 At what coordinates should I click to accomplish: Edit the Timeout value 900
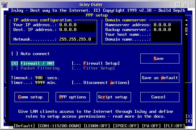point(40,78)
